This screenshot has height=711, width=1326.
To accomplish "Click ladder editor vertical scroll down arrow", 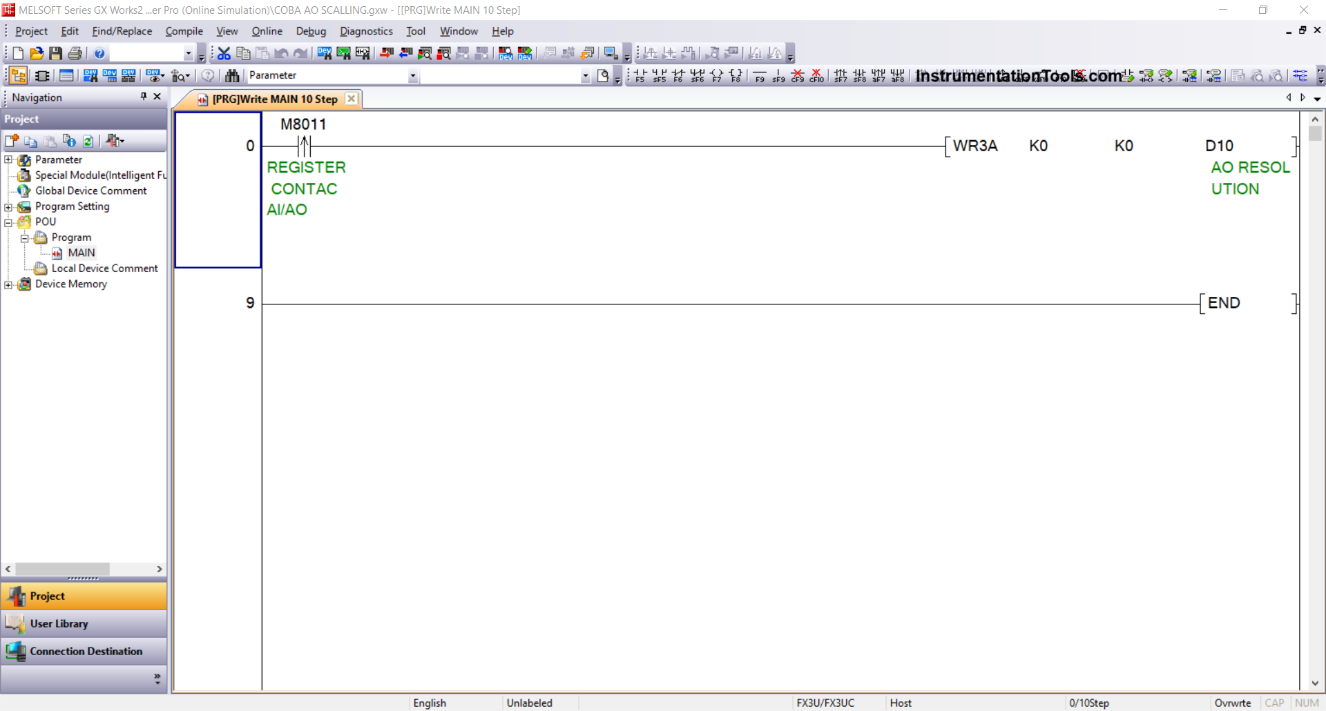I will coord(1315,683).
